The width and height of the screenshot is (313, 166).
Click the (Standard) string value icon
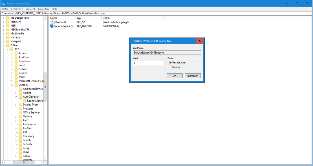tap(51, 22)
